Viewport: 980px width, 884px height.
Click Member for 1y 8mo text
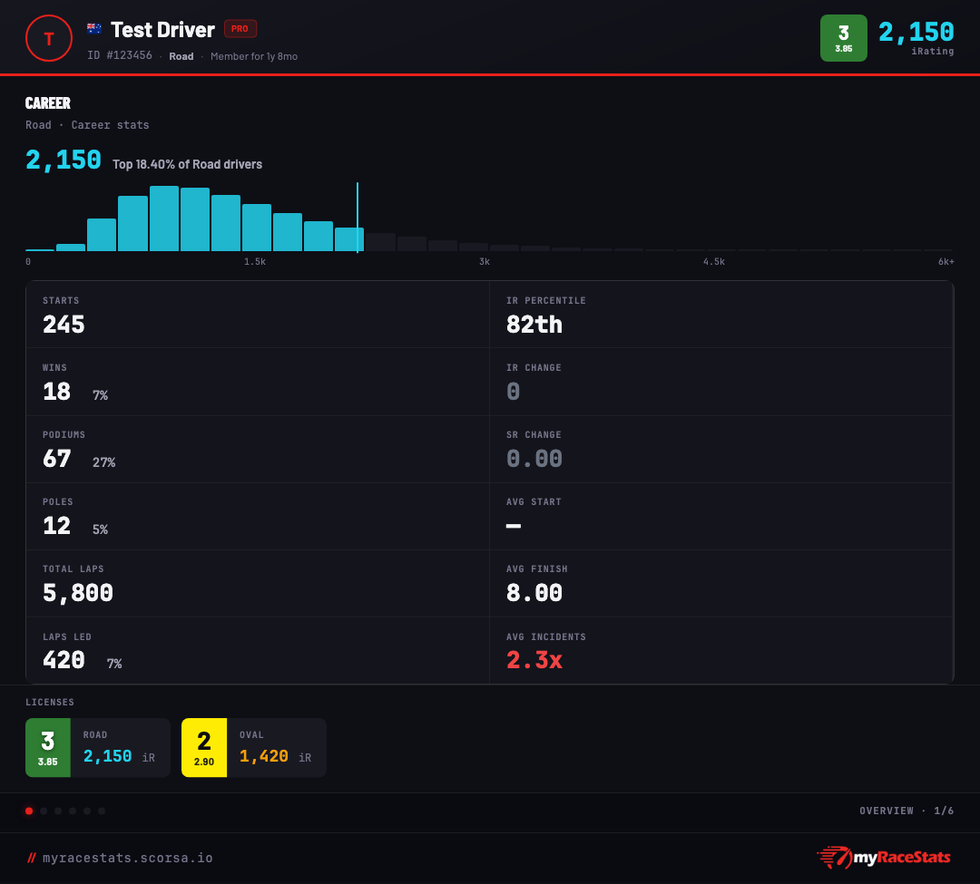pyautogui.click(x=254, y=56)
